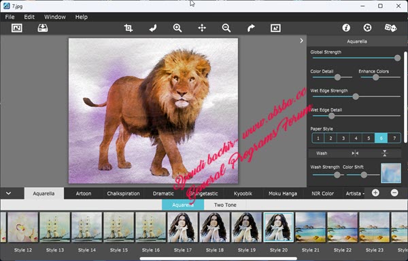Adjust the Color Shift slider
Viewport: 408px width, 261px height.
click(x=363, y=175)
